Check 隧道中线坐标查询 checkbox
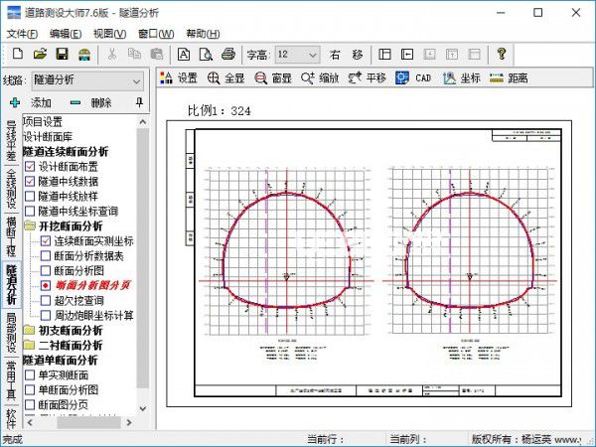The height and width of the screenshot is (447, 596). 30,211
